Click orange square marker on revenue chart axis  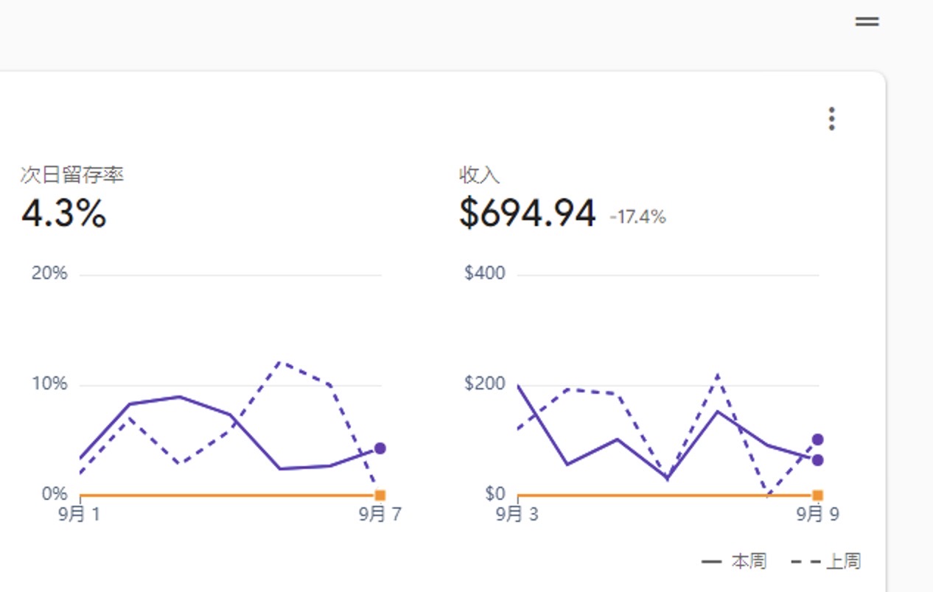[x=817, y=496]
